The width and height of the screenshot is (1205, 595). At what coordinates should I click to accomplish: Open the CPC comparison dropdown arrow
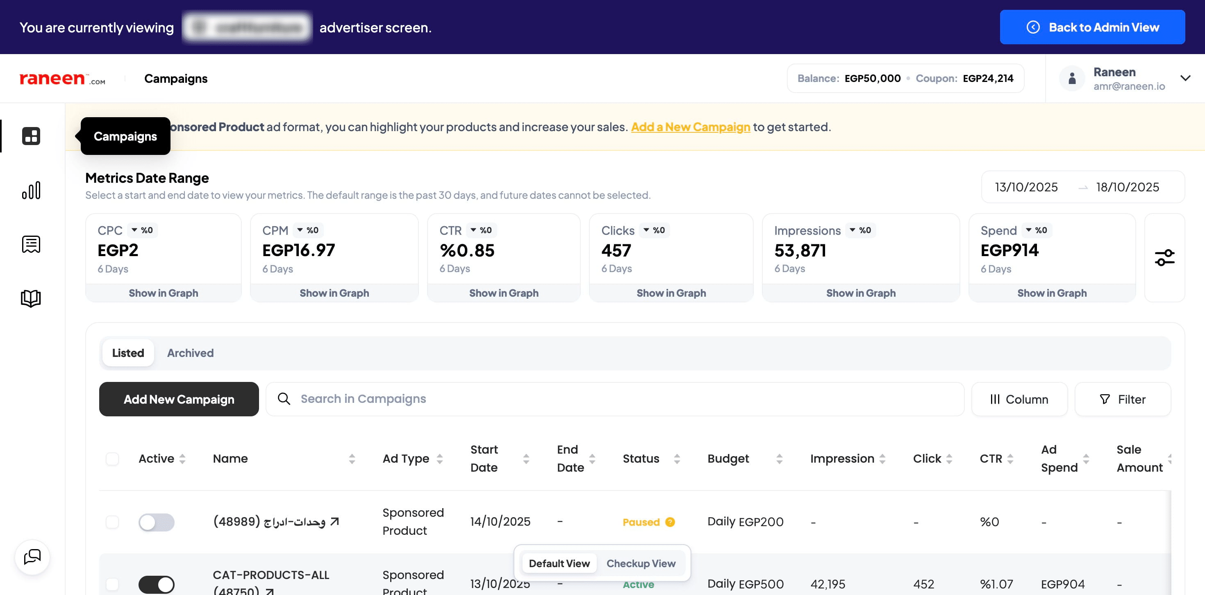[x=135, y=230]
